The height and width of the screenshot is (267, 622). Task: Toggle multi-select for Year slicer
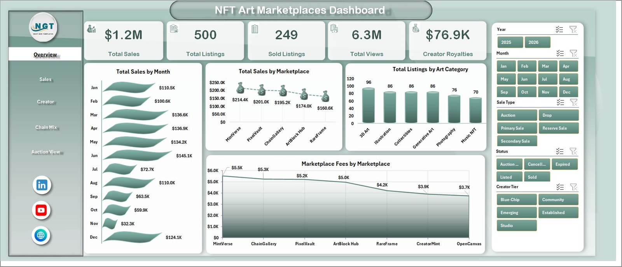coord(559,30)
